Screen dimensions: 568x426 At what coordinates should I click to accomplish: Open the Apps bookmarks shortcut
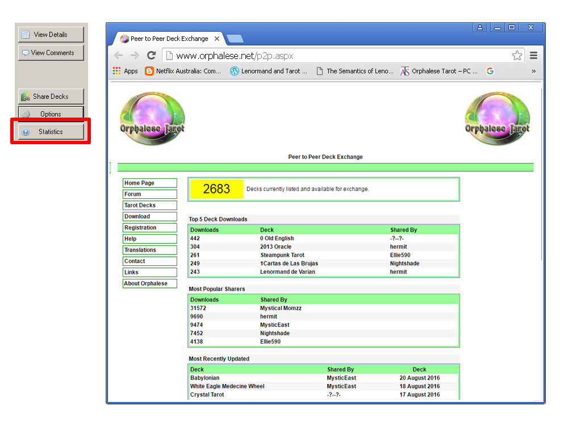(x=126, y=71)
